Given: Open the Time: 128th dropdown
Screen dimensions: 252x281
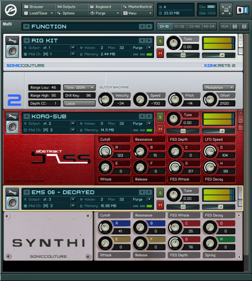Looking at the screenshot, I should click(79, 87).
